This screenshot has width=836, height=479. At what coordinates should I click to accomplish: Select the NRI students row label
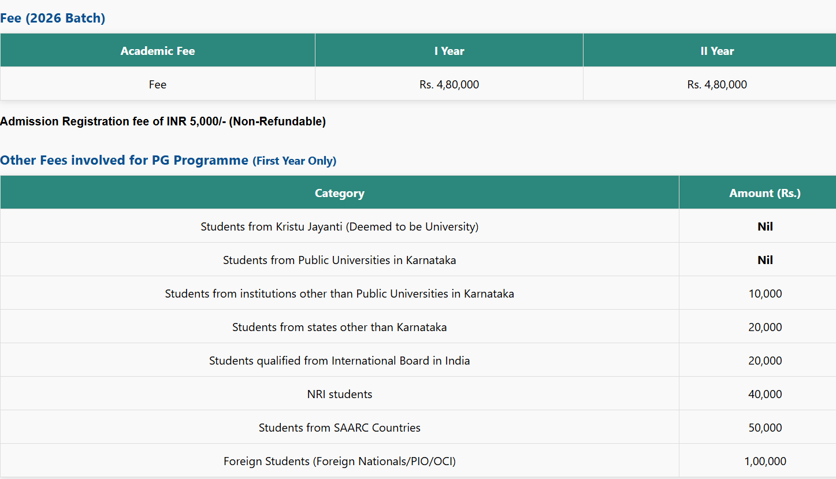tap(339, 394)
